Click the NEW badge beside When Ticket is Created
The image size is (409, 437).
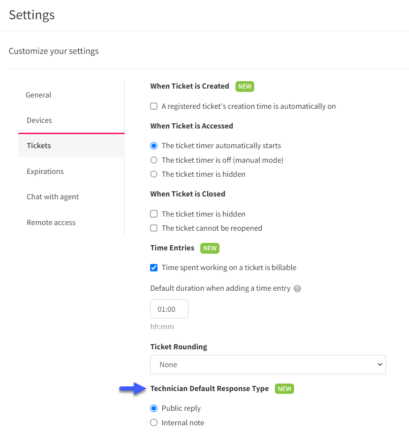click(x=244, y=86)
